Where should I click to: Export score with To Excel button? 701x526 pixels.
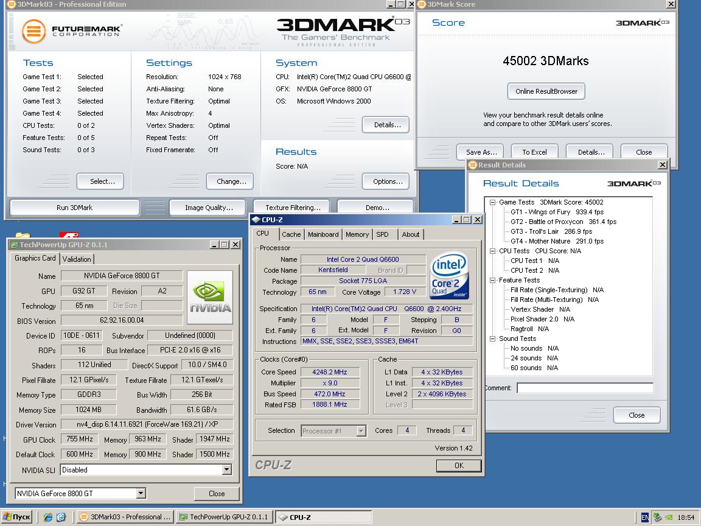[x=535, y=152]
